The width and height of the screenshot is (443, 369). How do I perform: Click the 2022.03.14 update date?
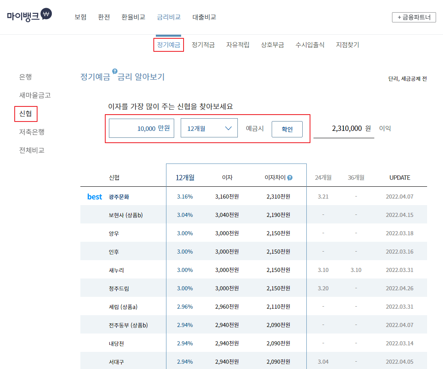[x=399, y=343]
